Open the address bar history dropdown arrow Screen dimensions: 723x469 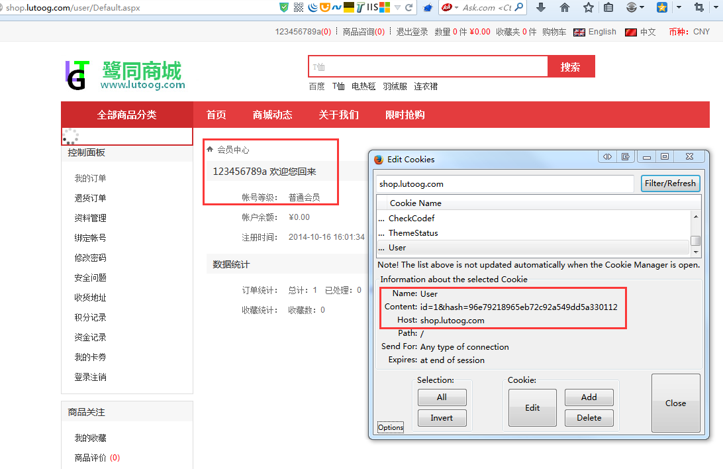click(397, 8)
